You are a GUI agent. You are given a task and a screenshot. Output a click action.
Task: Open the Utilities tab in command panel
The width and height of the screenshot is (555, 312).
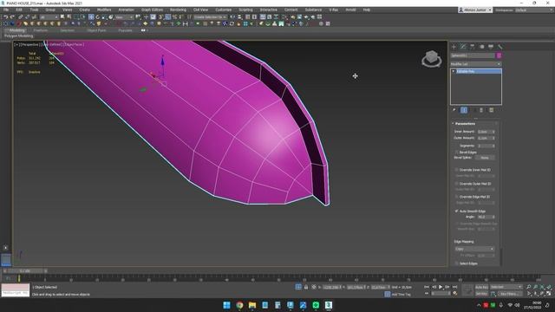pos(499,47)
